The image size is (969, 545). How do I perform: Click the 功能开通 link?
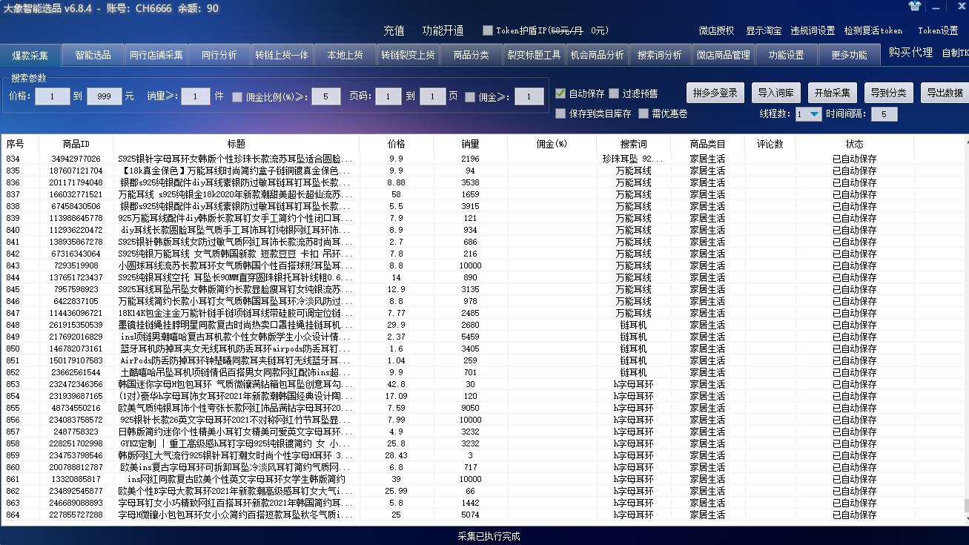pyautogui.click(x=443, y=30)
